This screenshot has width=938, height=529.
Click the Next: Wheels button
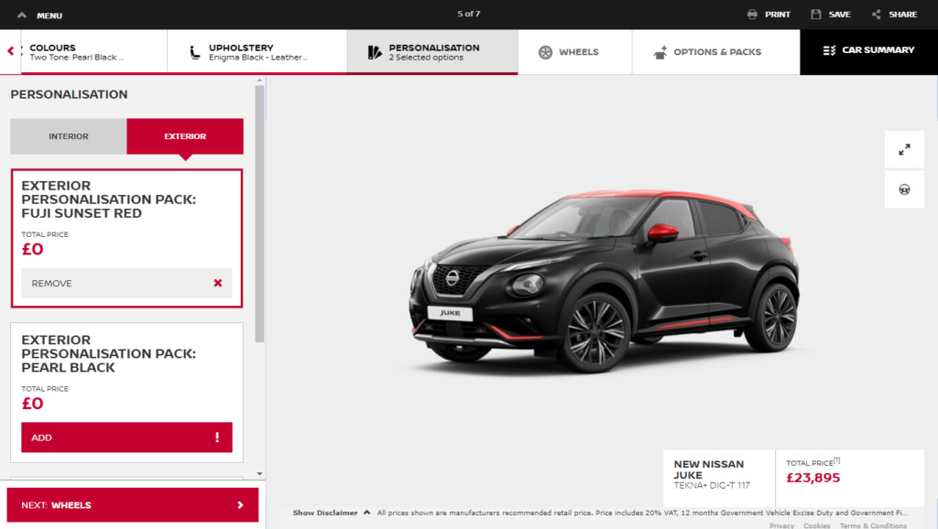pos(133,505)
